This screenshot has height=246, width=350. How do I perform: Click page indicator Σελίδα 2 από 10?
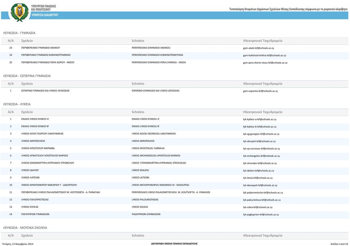pos(339,244)
